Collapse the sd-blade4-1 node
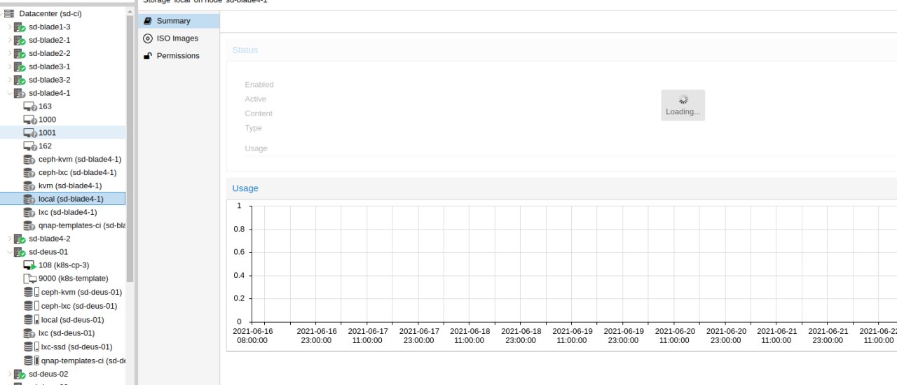This screenshot has width=897, height=385. click(x=9, y=93)
